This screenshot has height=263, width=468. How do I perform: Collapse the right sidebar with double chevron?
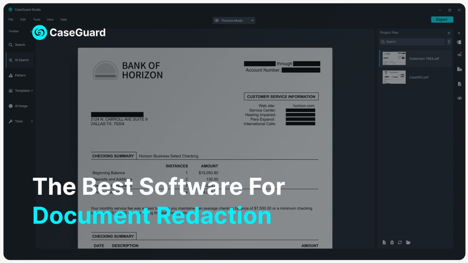point(459,33)
